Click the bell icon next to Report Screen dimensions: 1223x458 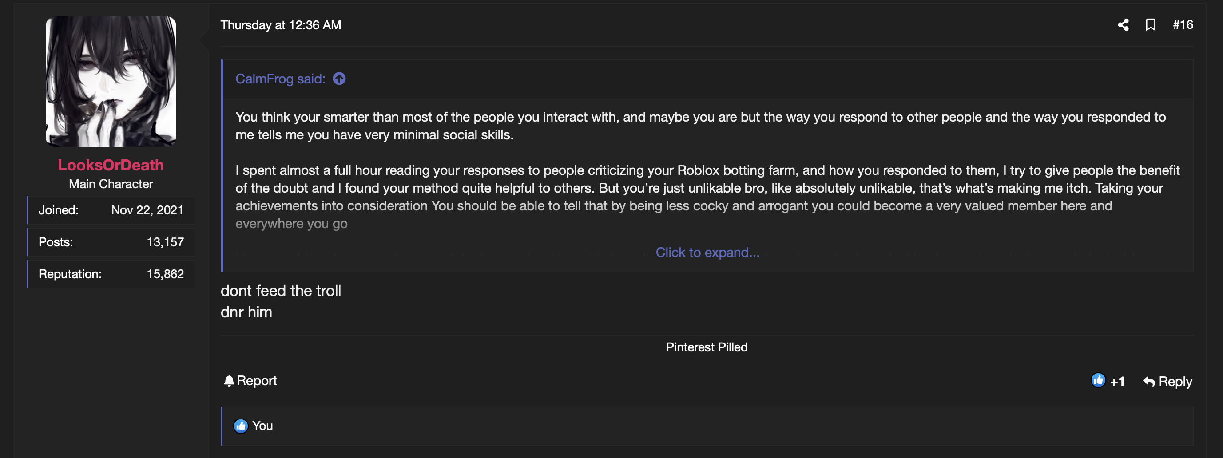pos(229,381)
